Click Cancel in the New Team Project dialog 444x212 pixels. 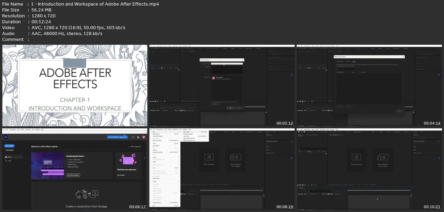(x=239, y=108)
